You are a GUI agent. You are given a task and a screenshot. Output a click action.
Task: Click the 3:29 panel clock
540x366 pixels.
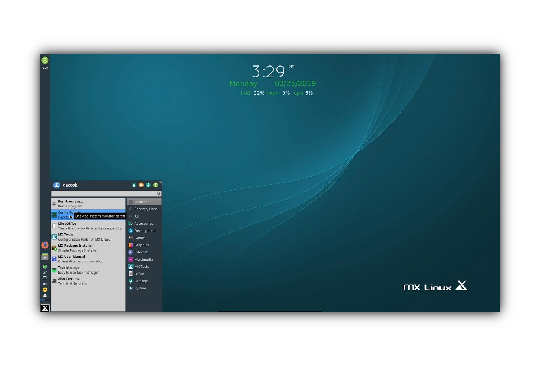(45, 68)
